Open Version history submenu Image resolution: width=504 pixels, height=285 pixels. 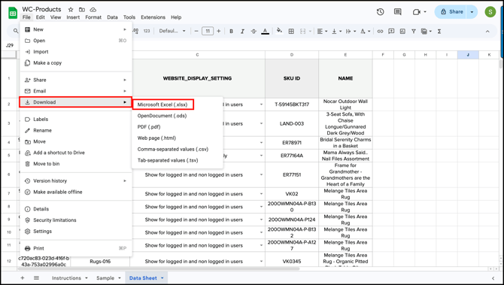tap(75, 181)
